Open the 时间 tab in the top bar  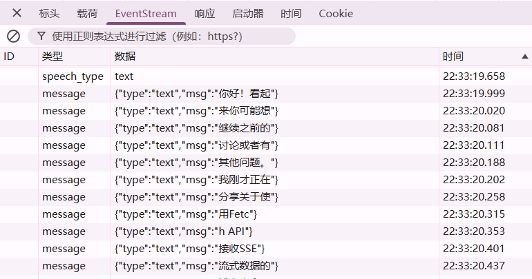[x=291, y=14]
